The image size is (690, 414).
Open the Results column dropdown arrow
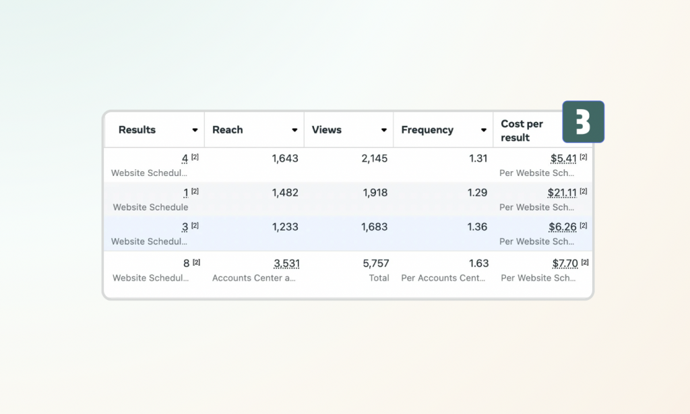(195, 130)
